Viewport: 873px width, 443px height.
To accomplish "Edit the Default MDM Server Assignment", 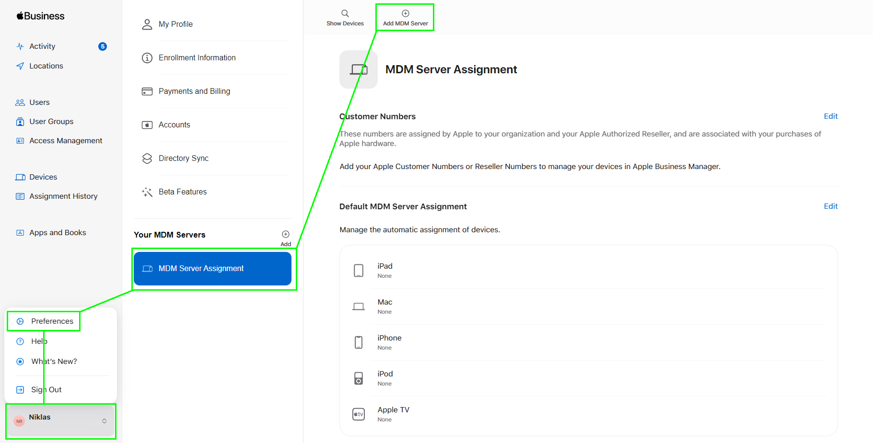I will [830, 206].
